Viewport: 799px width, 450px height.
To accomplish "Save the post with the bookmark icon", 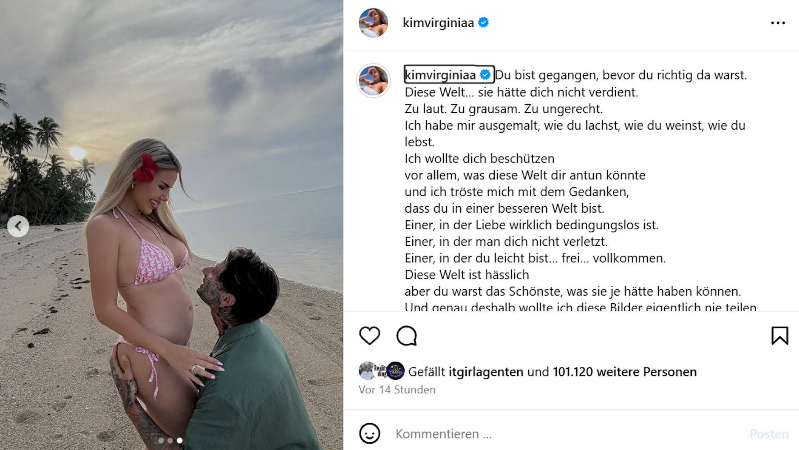I will coord(780,336).
